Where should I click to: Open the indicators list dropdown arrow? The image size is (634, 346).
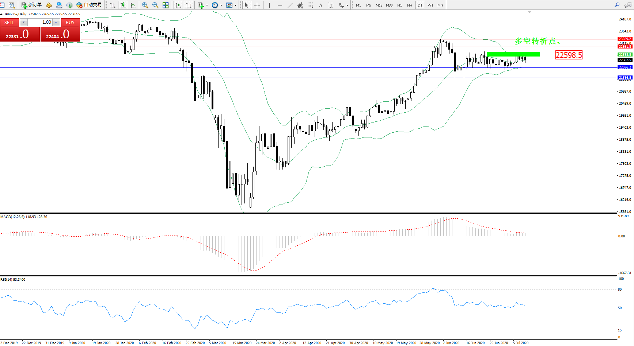[x=207, y=5]
